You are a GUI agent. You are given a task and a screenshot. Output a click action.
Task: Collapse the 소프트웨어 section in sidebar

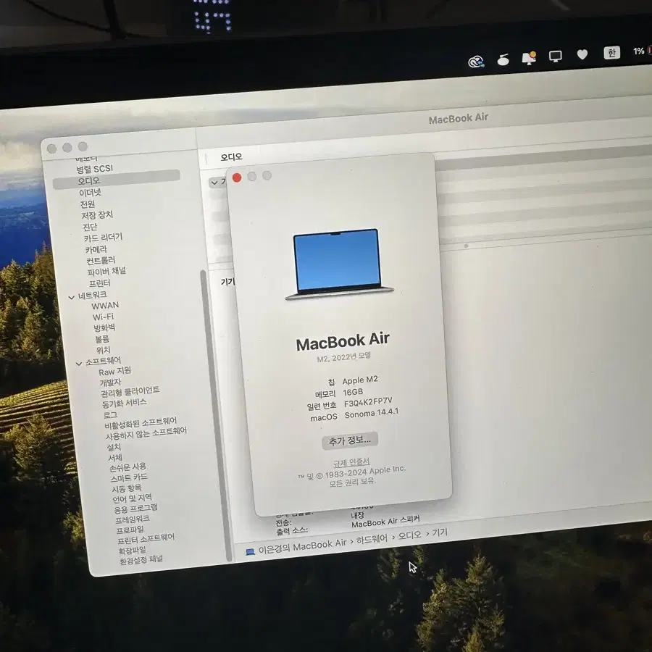click(x=79, y=364)
